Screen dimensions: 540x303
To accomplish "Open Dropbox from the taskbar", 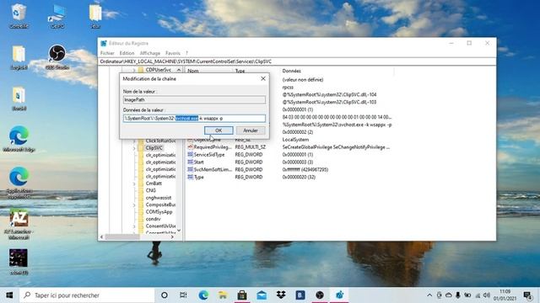I will coord(281,295).
